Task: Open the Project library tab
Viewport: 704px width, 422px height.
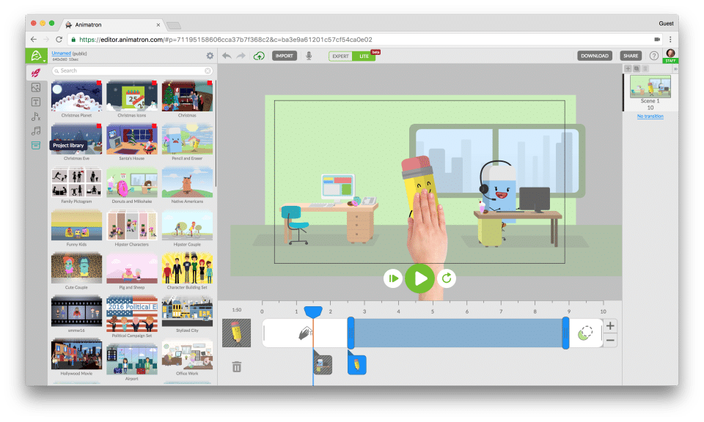Action: (x=36, y=145)
